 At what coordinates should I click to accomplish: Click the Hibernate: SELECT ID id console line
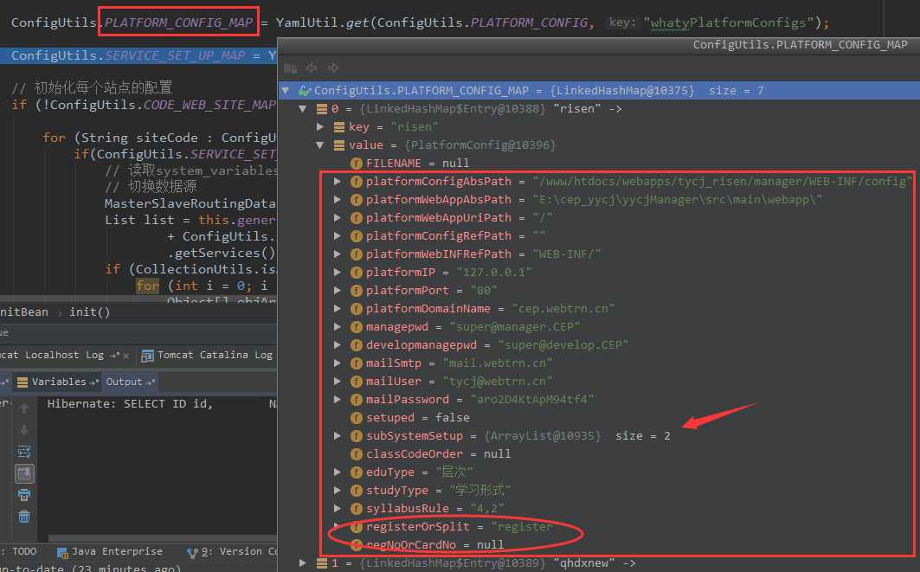coord(130,404)
